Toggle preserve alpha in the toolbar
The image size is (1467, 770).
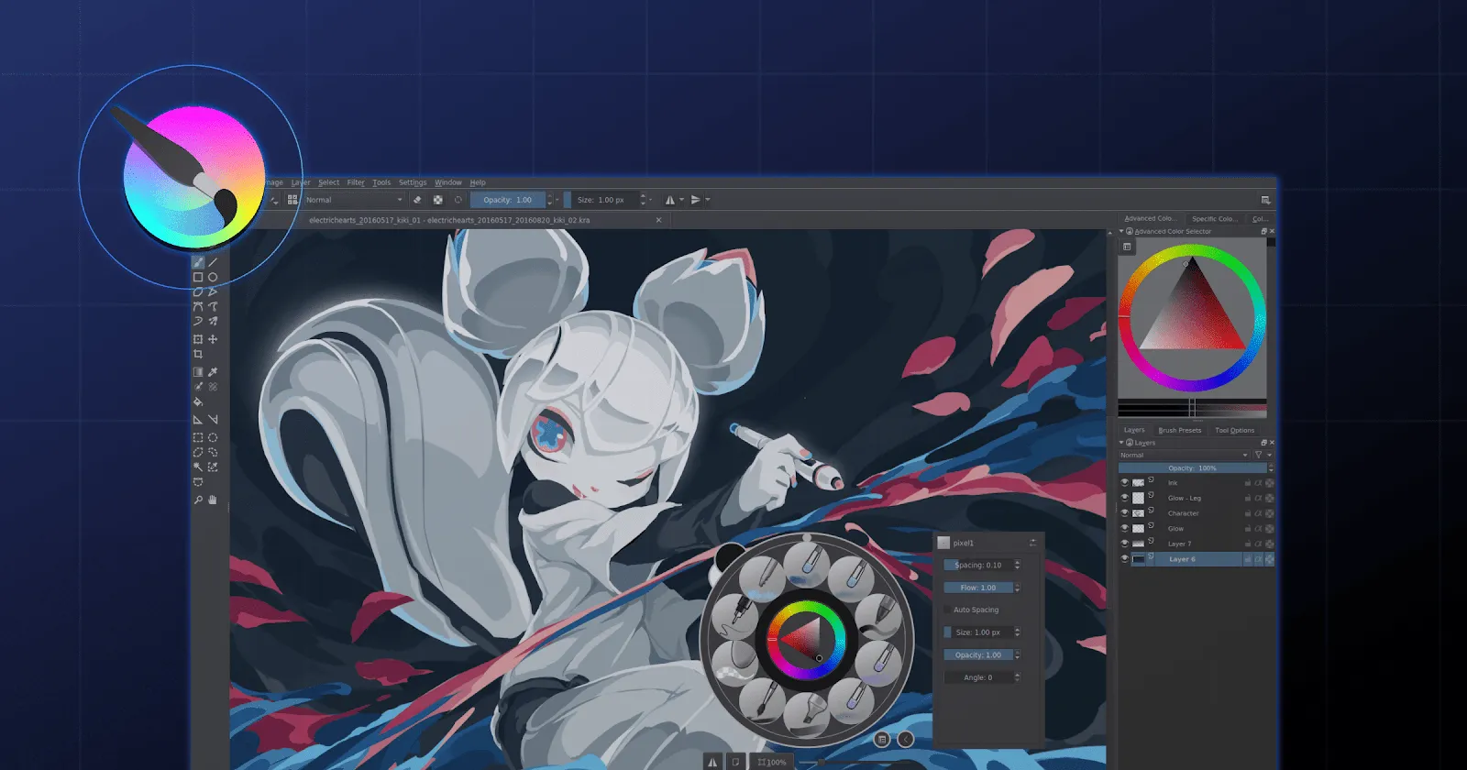click(438, 199)
